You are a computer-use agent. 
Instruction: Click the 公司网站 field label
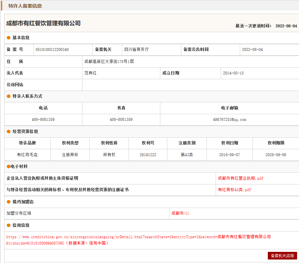coord(15,85)
